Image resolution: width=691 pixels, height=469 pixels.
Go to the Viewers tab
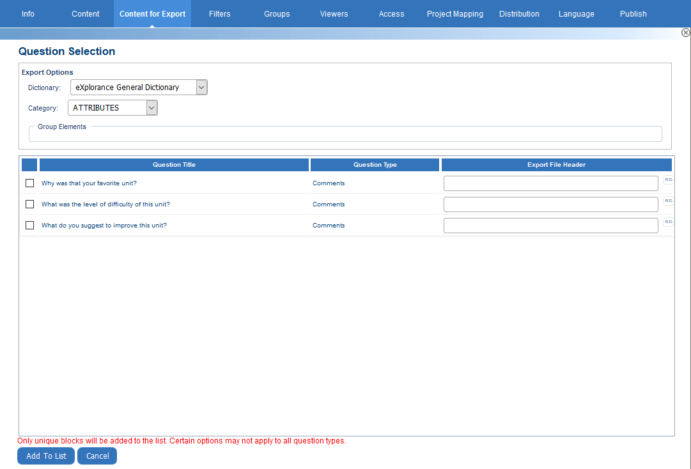click(334, 13)
